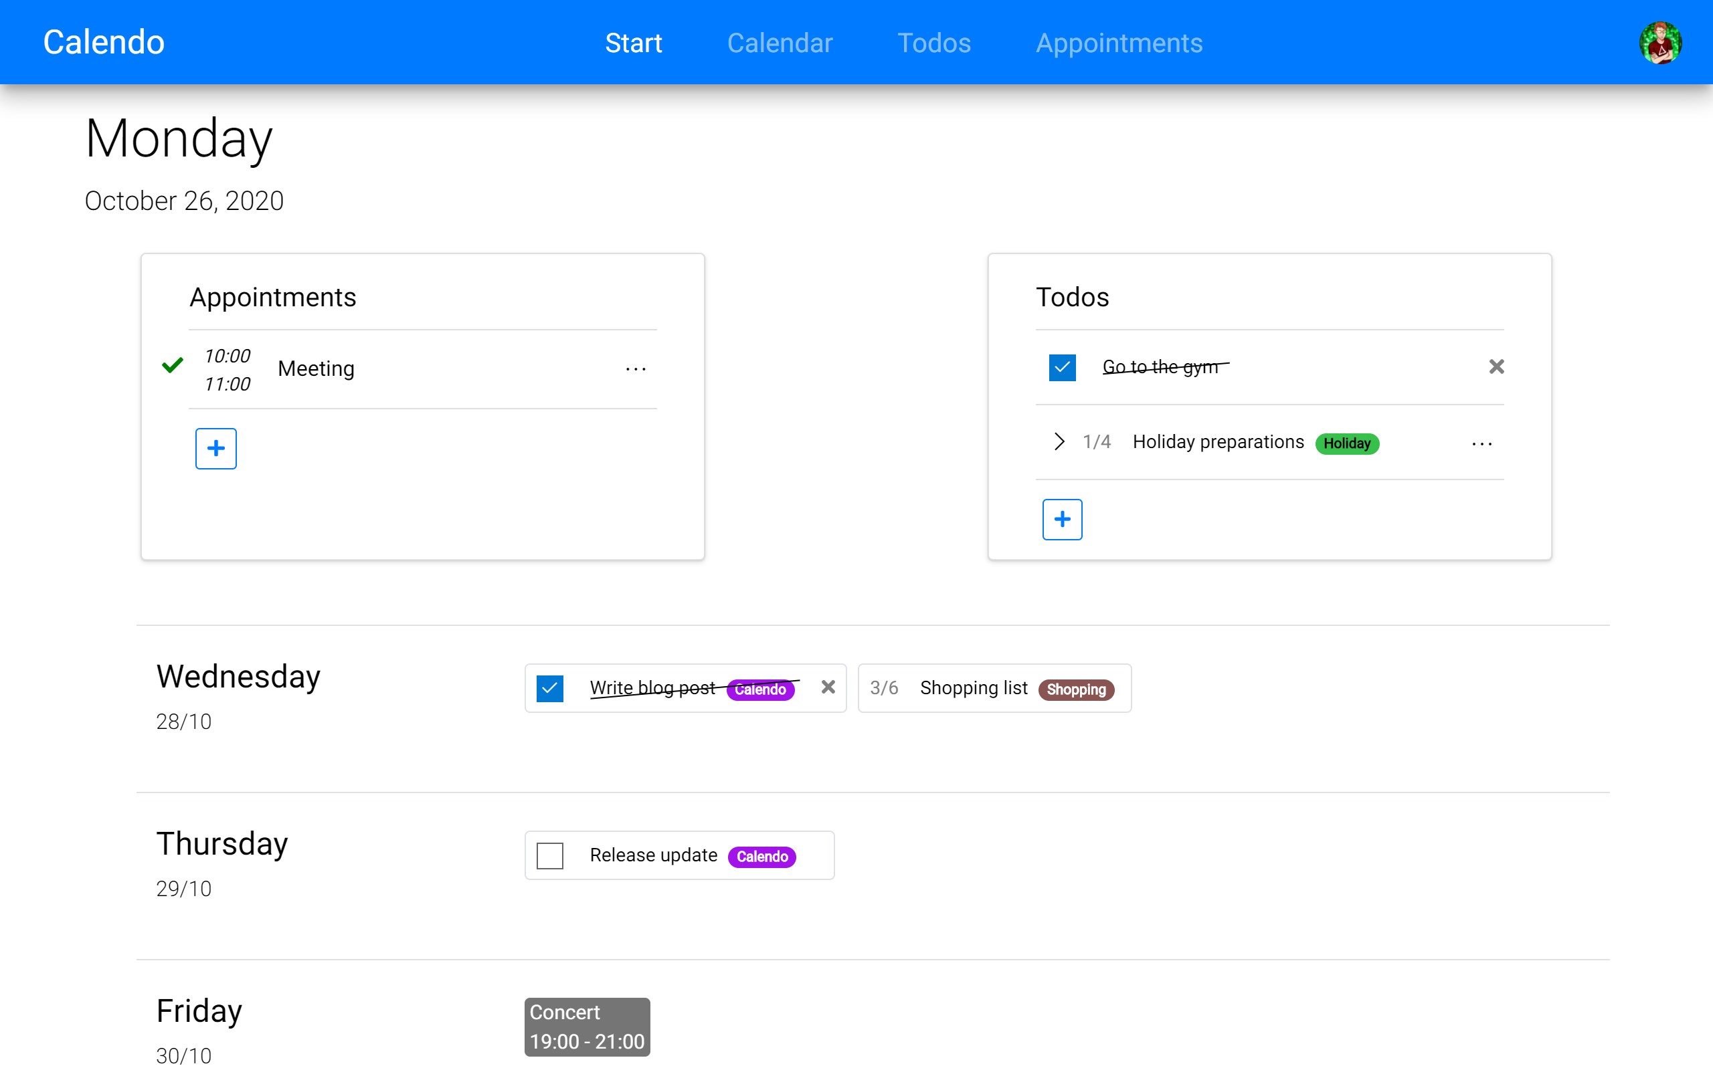
Task: Expand the Holiday preparations subtasks
Action: tap(1059, 441)
